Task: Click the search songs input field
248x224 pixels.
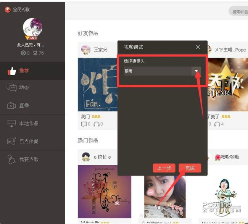Action: [x=238, y=11]
